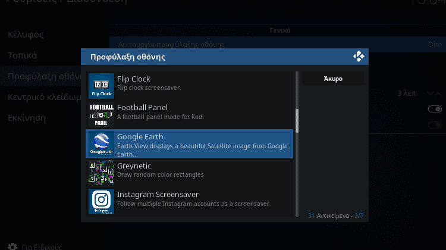The height and width of the screenshot is (250, 446).
Task: Open the Εκκίνηση settings category
Action: pyautogui.click(x=27, y=118)
